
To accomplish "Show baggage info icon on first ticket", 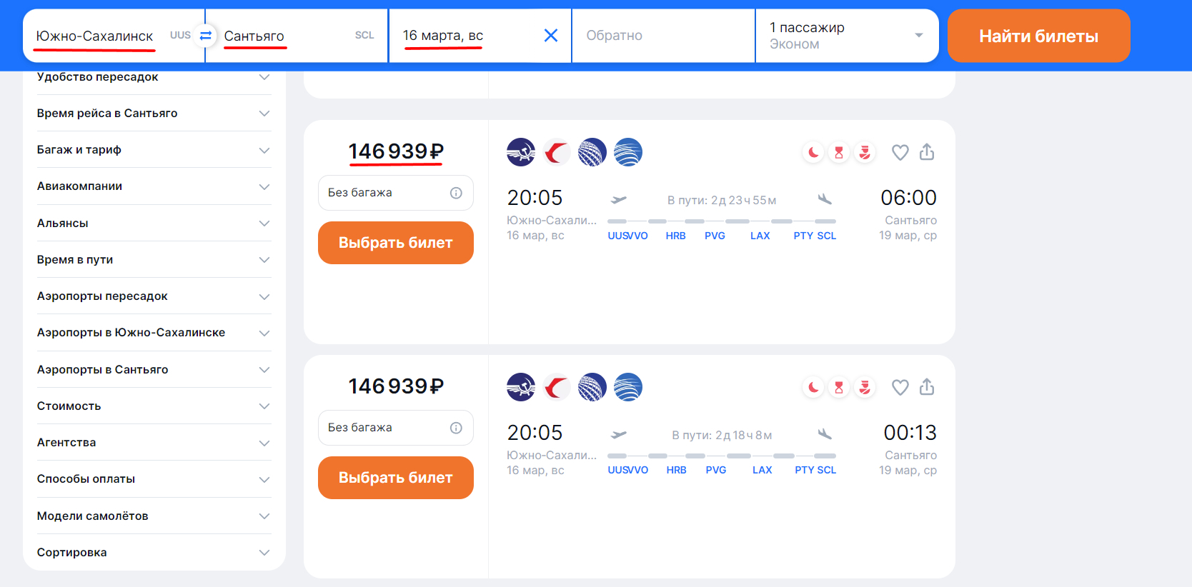I will tap(456, 193).
